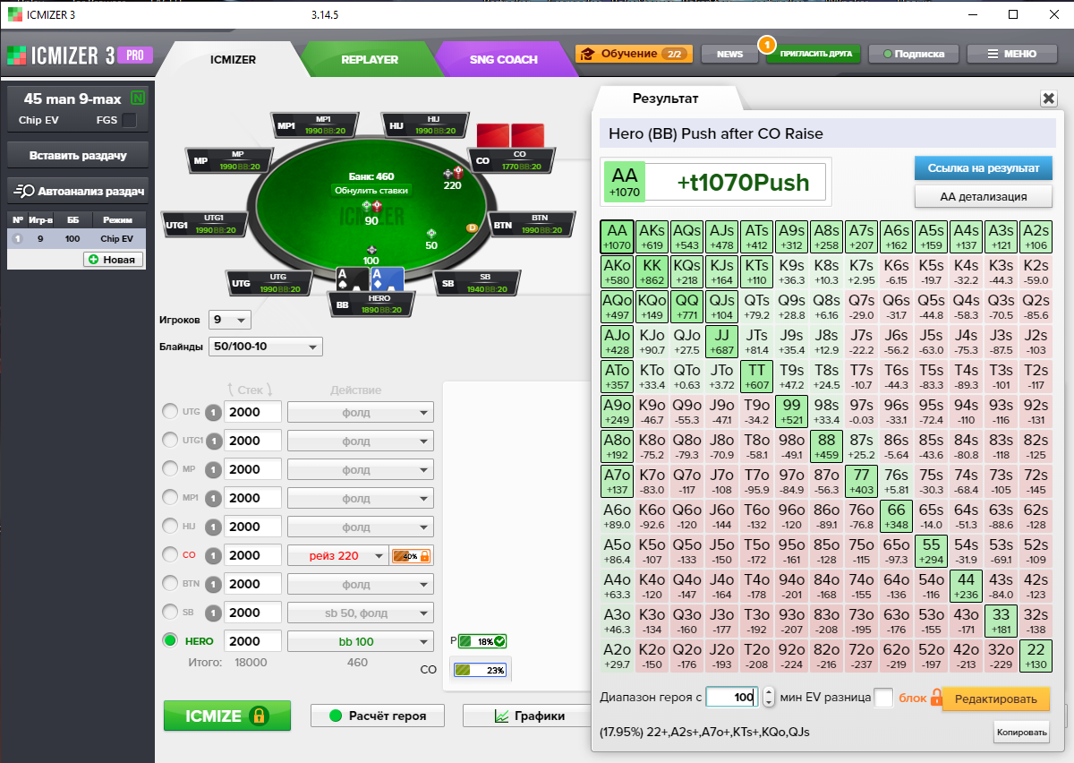Select hand row 1 in hands table
The image size is (1074, 763).
(x=77, y=239)
